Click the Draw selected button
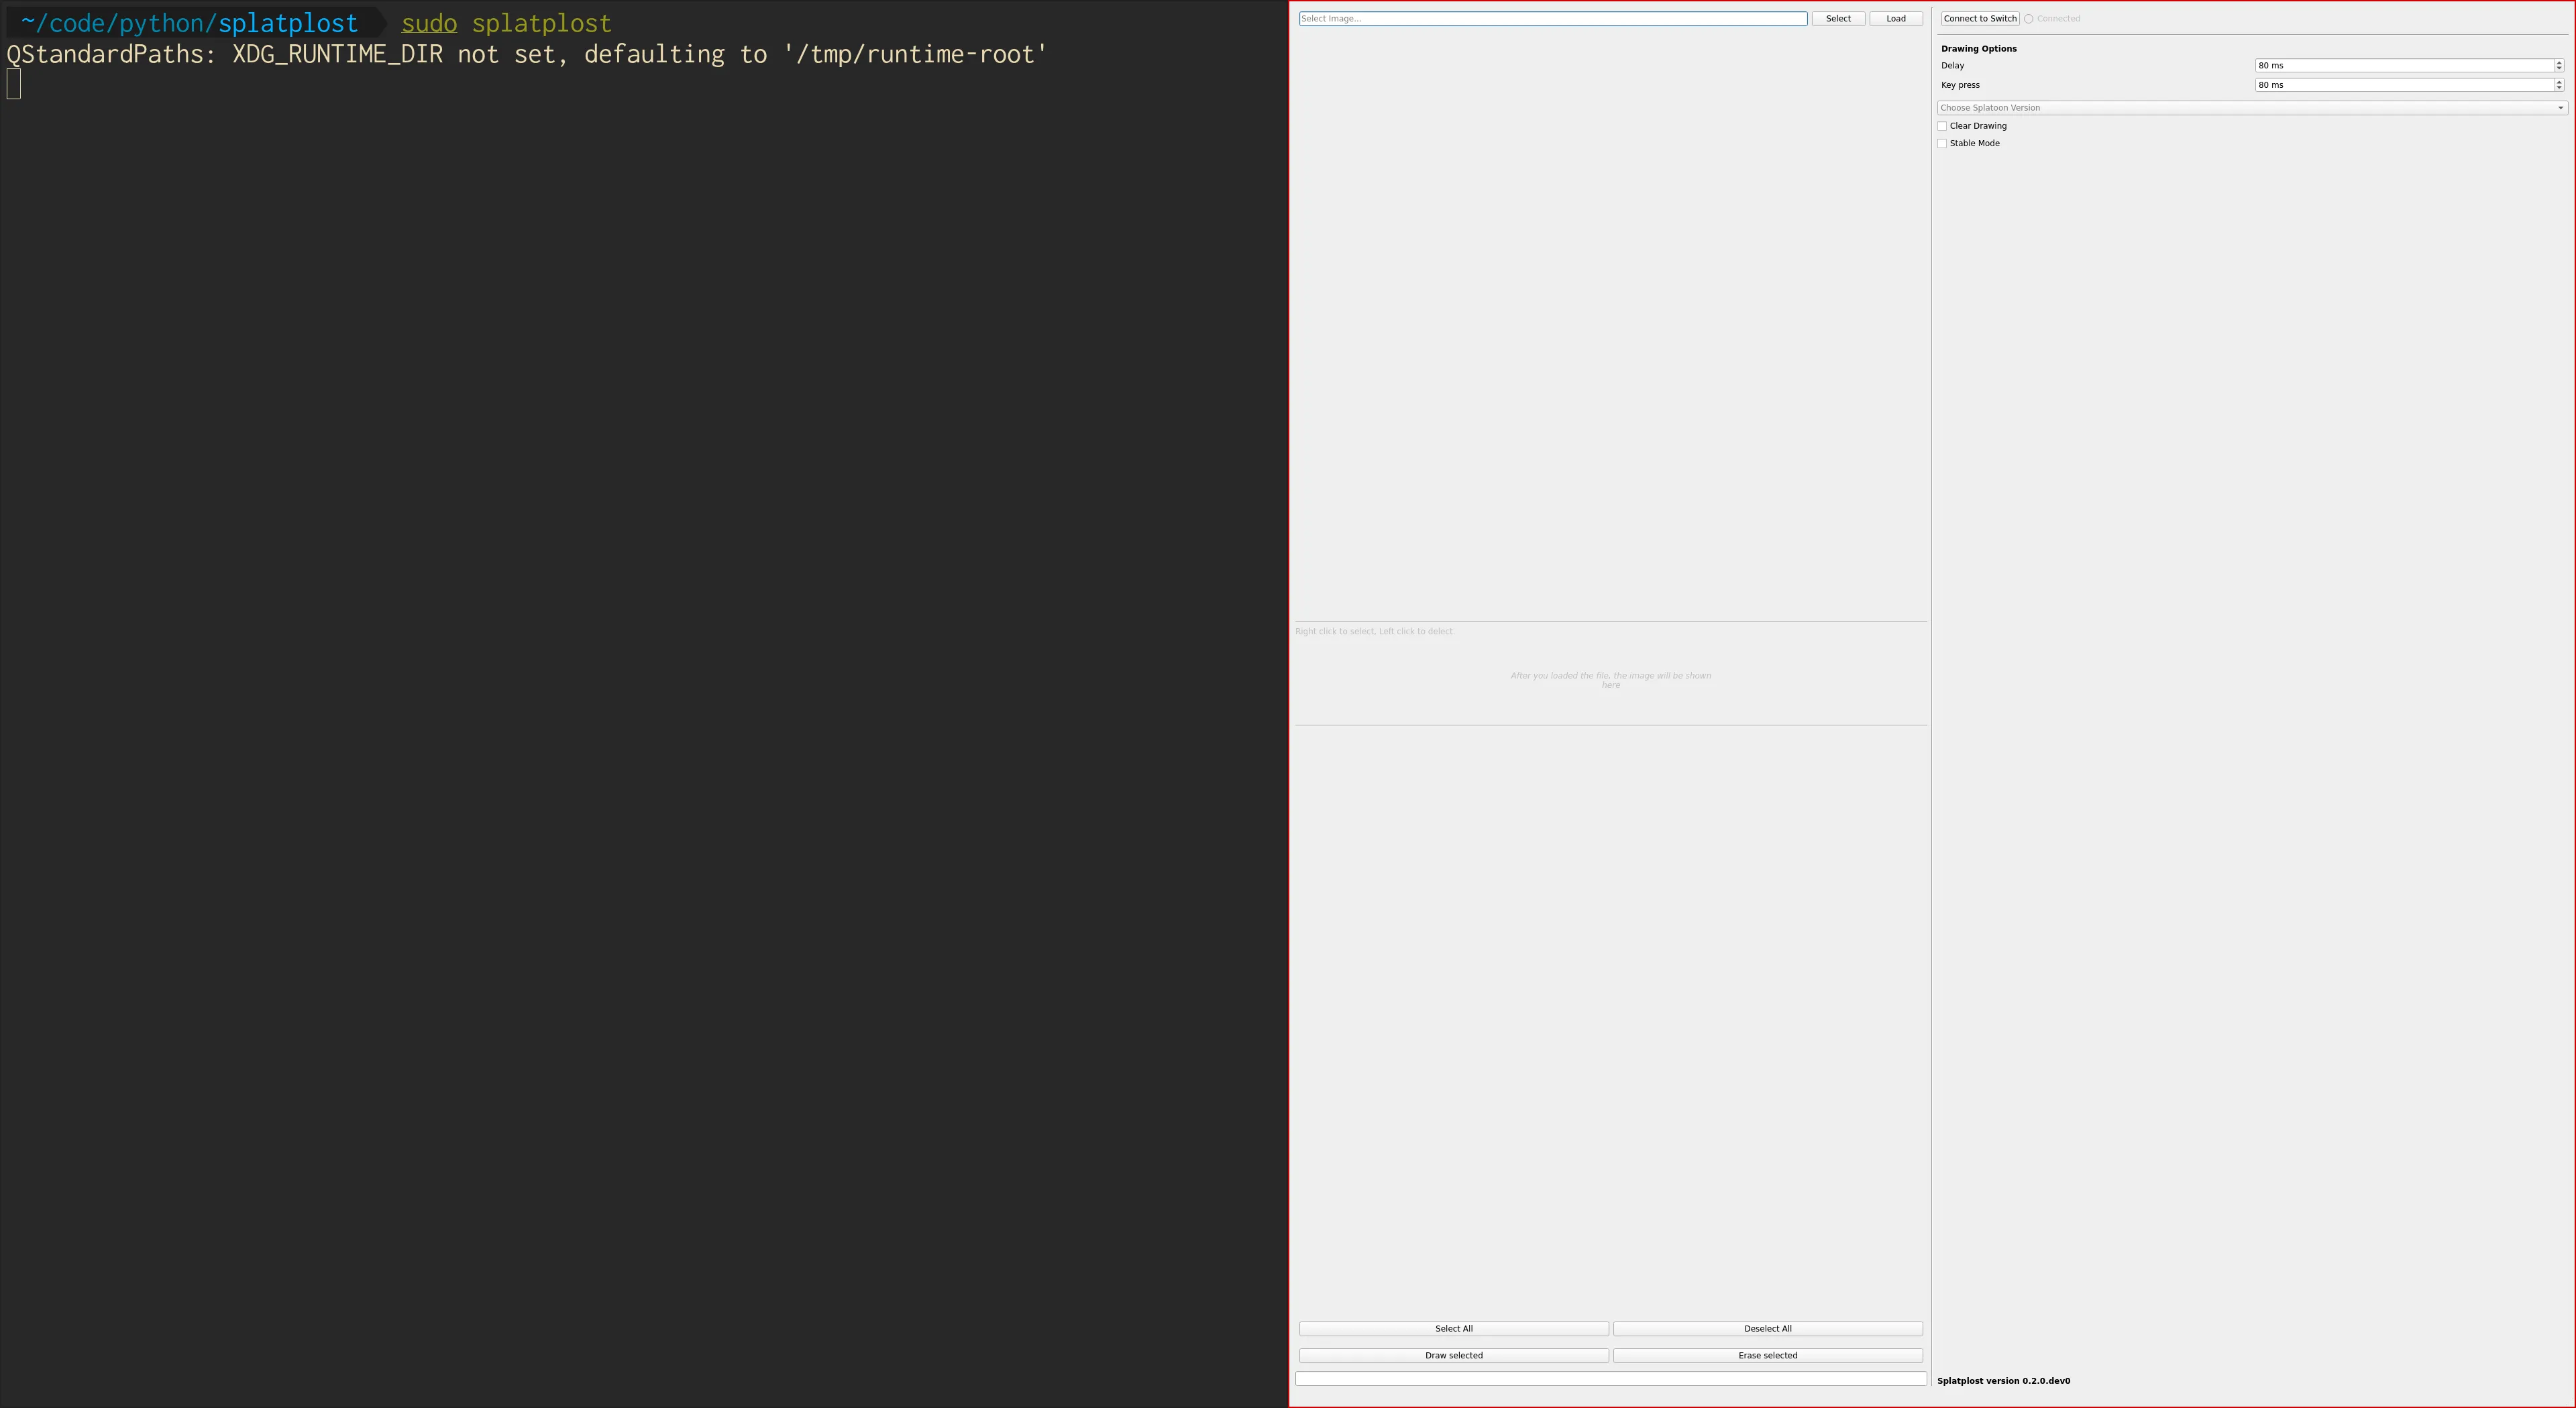Viewport: 2576px width, 1408px height. point(1453,1356)
